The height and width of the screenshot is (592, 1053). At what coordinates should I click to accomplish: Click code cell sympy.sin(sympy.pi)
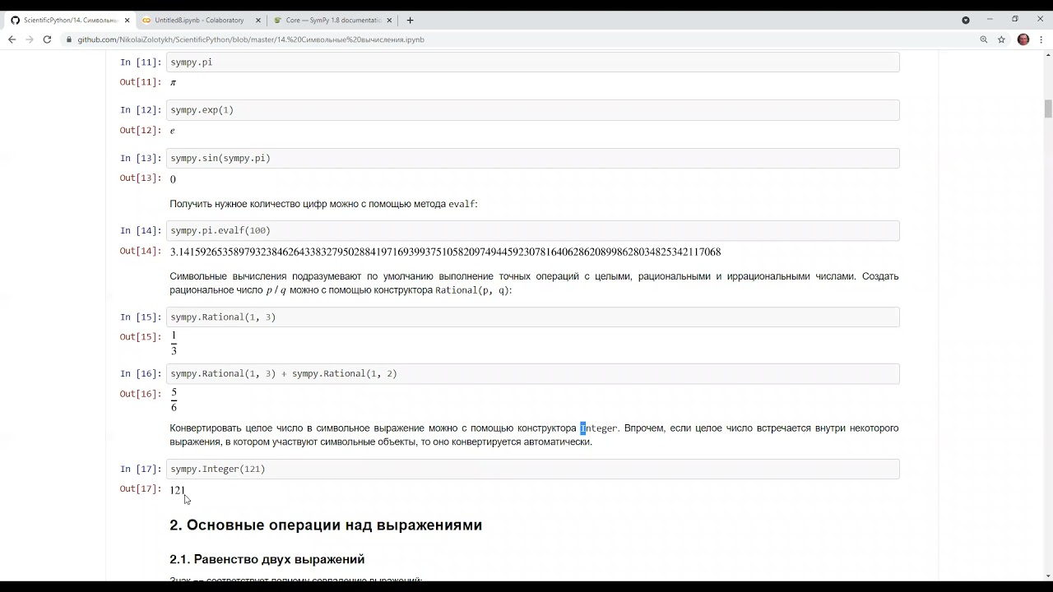[533, 158]
